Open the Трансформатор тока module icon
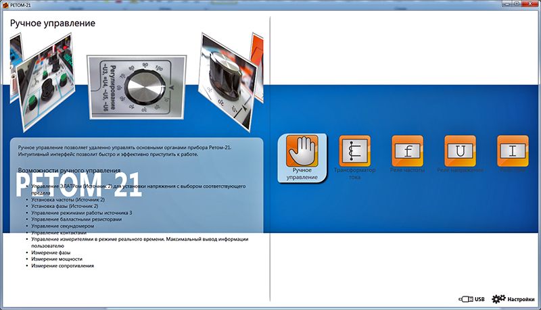The height and width of the screenshot is (310, 541). click(x=354, y=151)
